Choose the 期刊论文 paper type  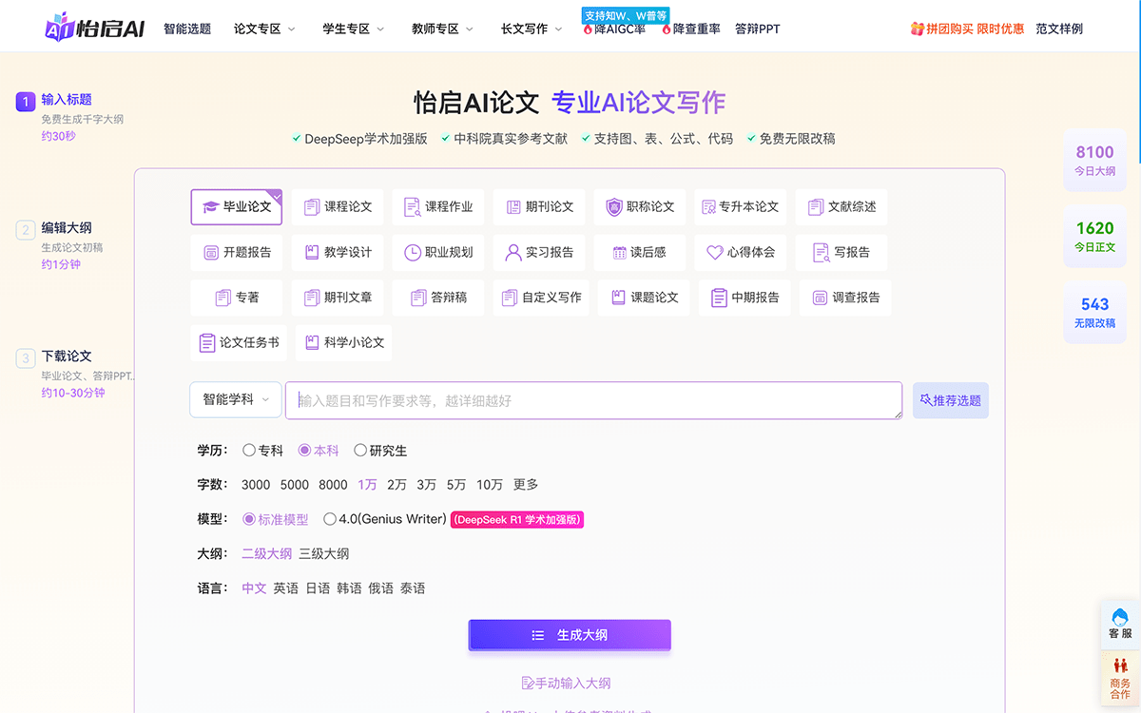coord(538,206)
